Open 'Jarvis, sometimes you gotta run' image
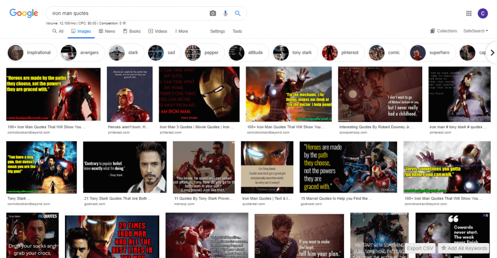497x258 pixels. tap(447, 167)
